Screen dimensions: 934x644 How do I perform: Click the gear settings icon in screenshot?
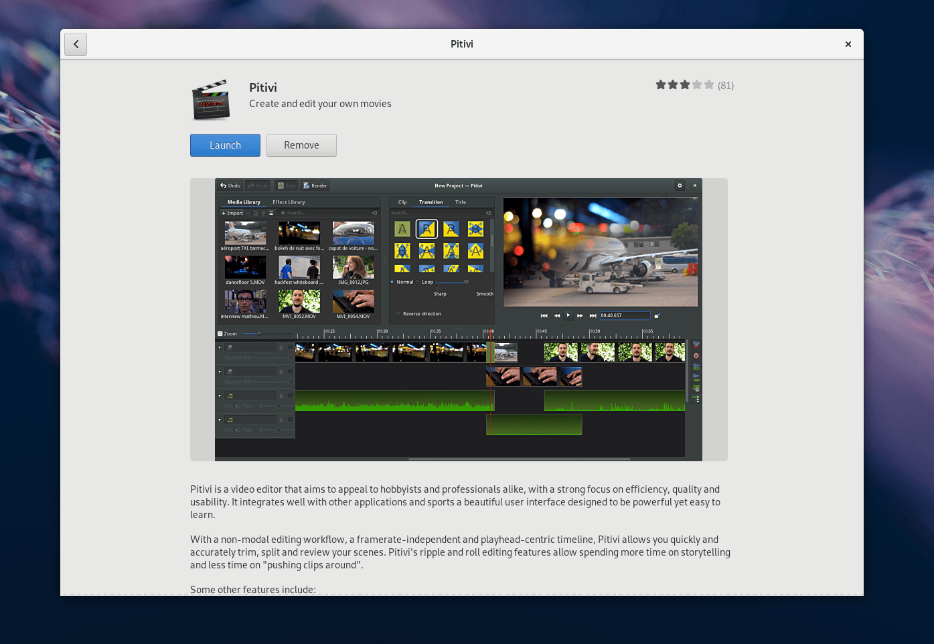[x=680, y=185]
